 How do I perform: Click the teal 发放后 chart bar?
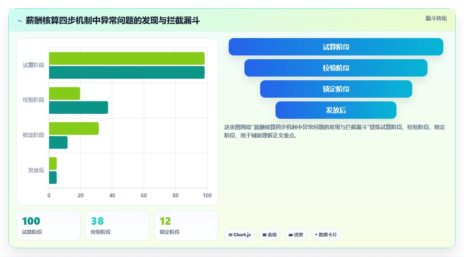click(53, 178)
